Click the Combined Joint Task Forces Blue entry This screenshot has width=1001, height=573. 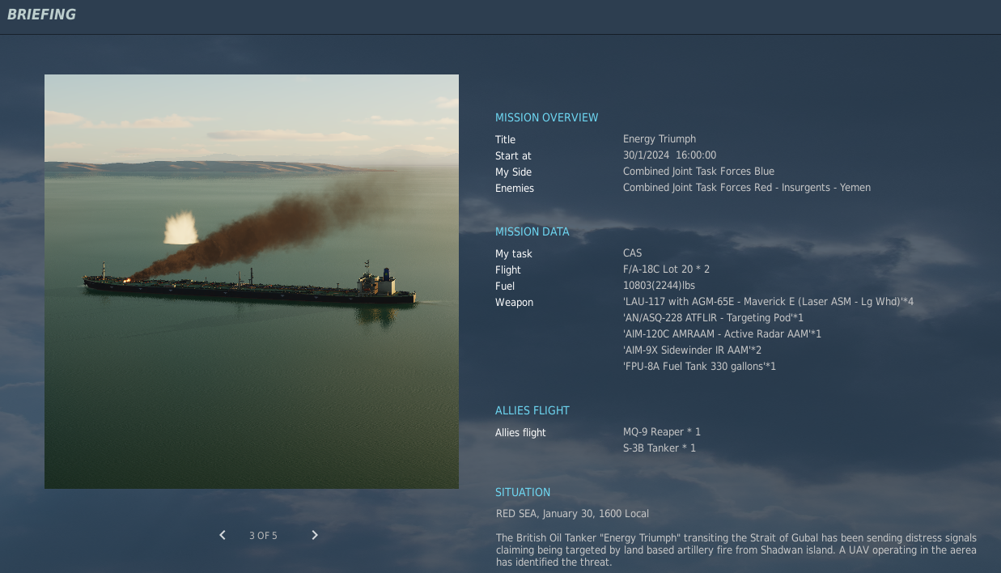pyautogui.click(x=698, y=172)
